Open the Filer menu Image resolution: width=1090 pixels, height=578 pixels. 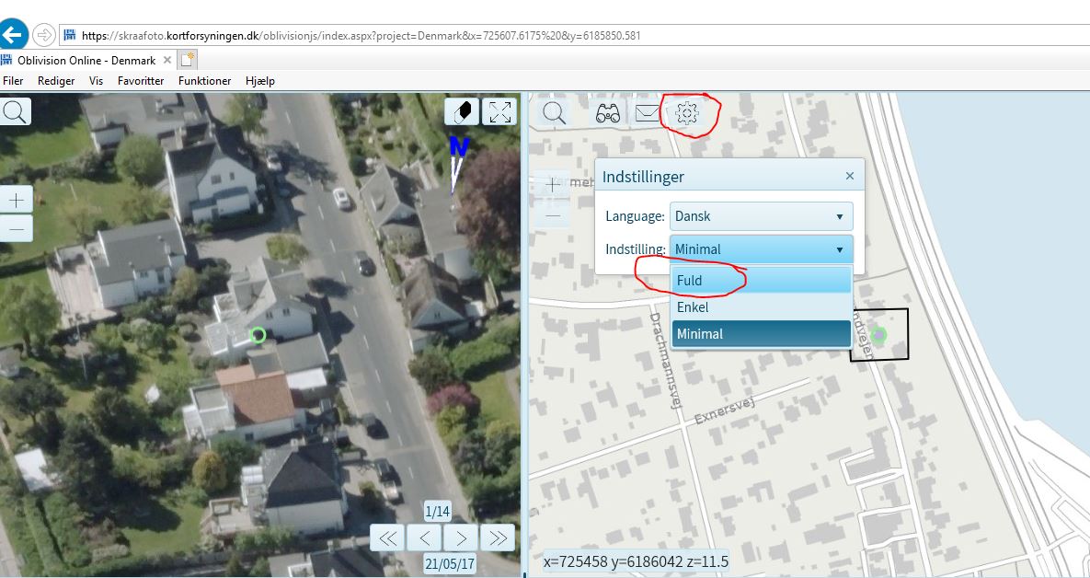13,81
